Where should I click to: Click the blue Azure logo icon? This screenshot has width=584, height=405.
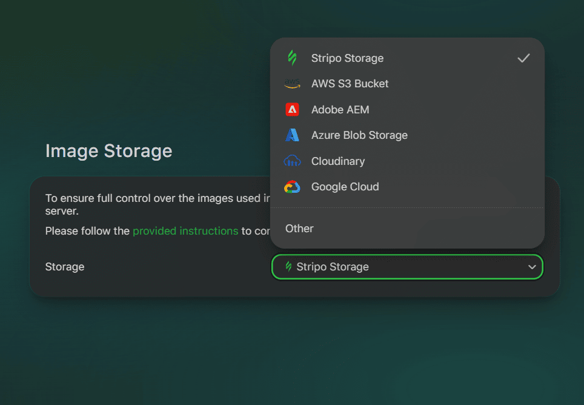293,135
